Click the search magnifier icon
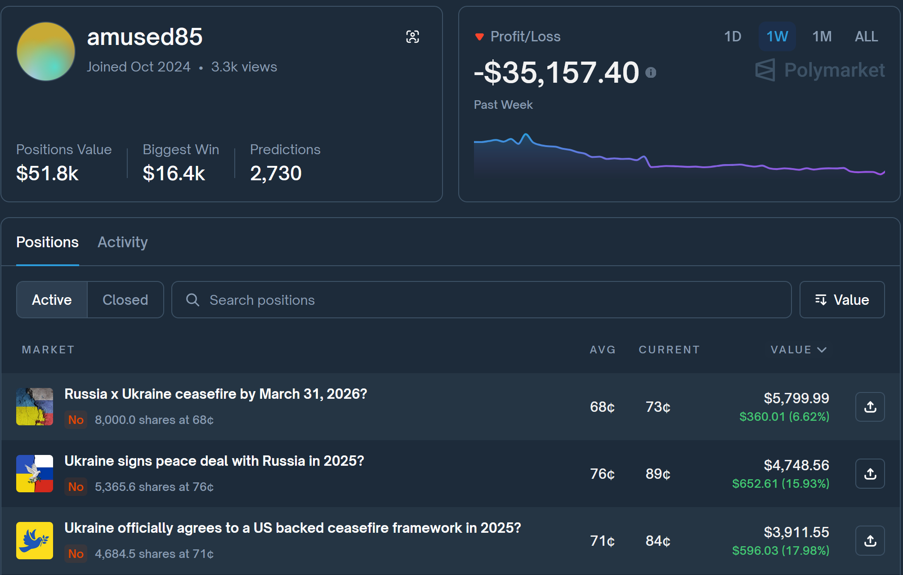The width and height of the screenshot is (903, 575). [192, 300]
